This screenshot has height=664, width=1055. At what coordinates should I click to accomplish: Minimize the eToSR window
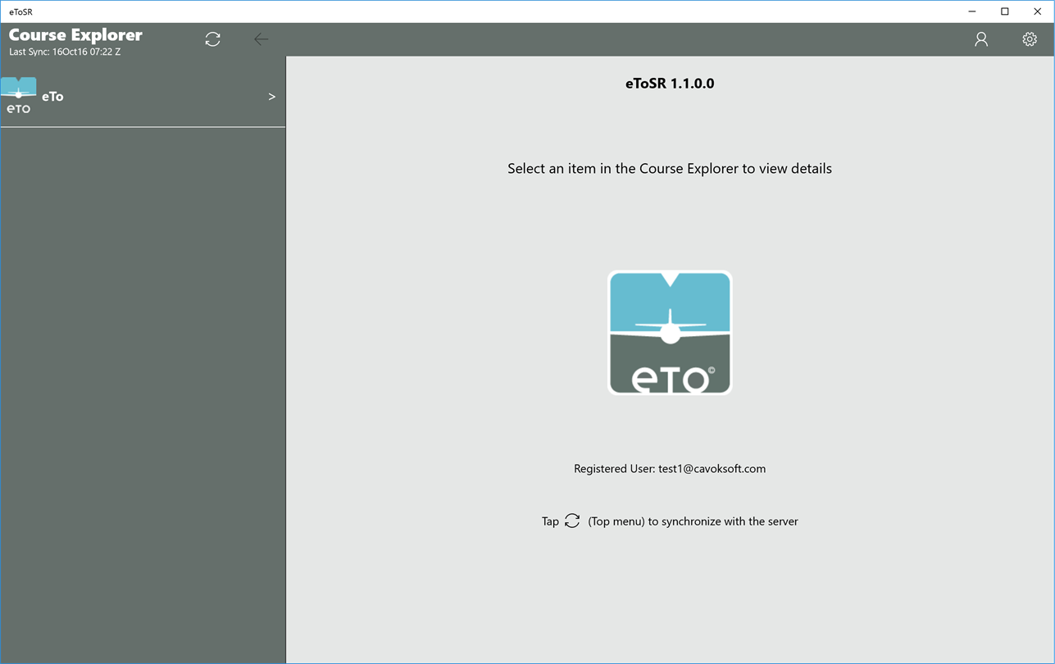pyautogui.click(x=972, y=11)
